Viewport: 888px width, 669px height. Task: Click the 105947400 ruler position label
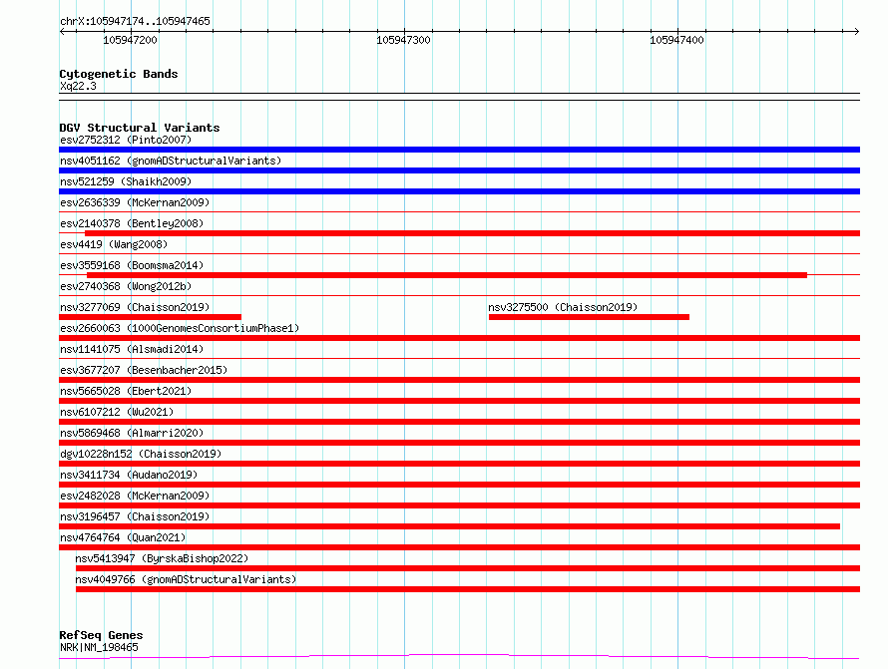point(676,40)
